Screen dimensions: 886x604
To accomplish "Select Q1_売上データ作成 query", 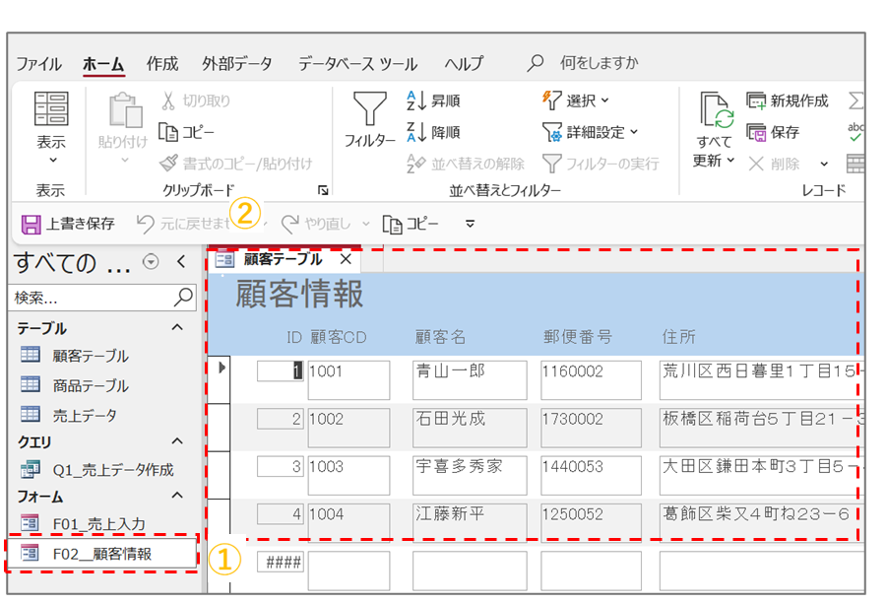I will (x=112, y=470).
